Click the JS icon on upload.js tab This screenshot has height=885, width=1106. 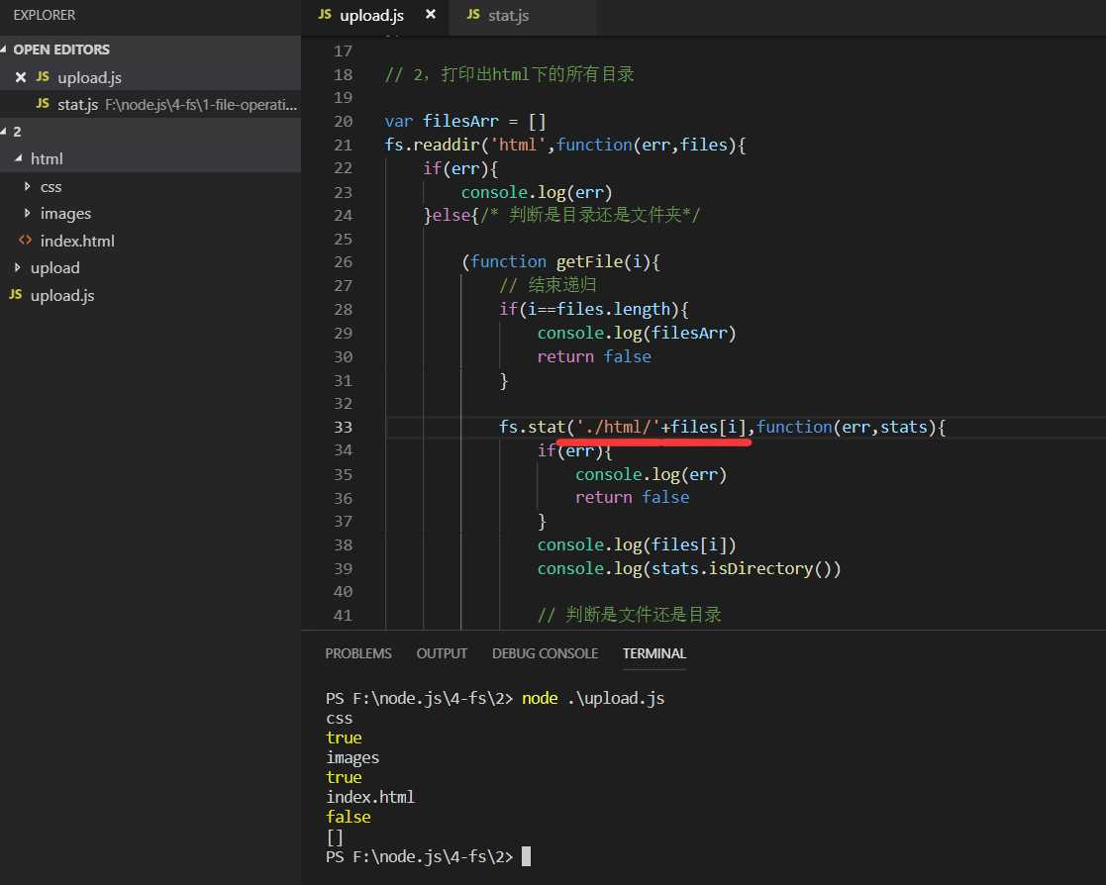click(325, 14)
